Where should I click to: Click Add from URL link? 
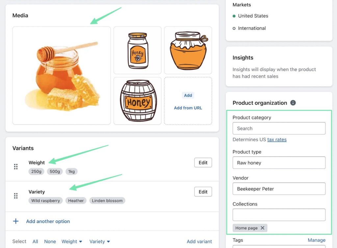(188, 108)
